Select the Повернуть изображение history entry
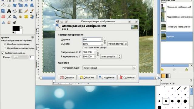This screenshot has height=109, width=194. click(177, 27)
